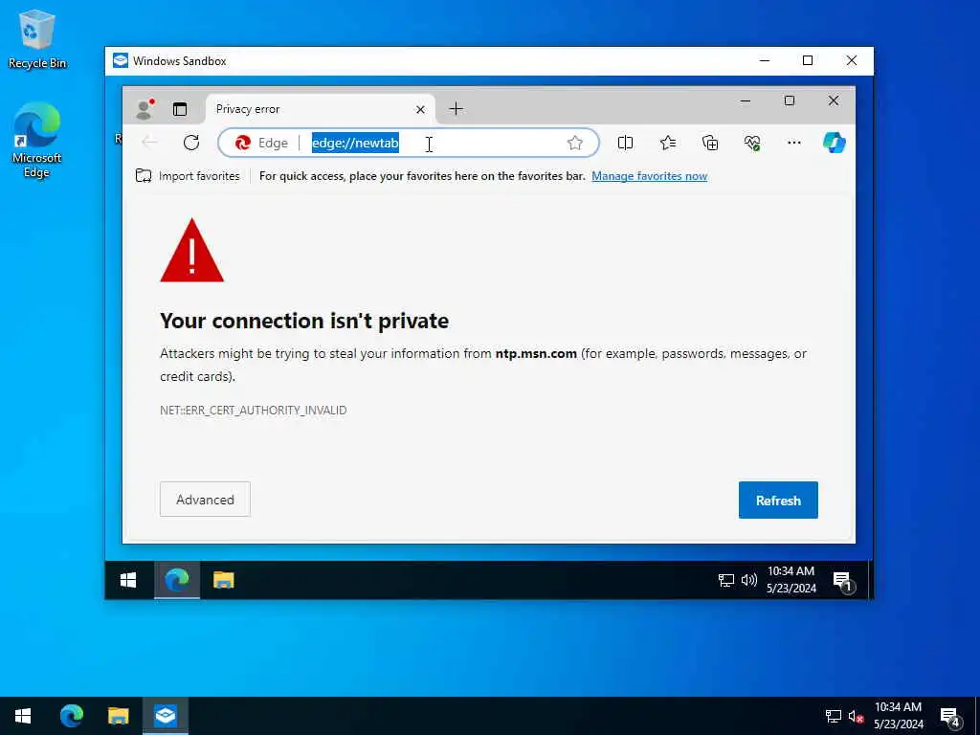Open Settings and more ellipsis menu
Screen dimensions: 980x735
[x=793, y=143]
